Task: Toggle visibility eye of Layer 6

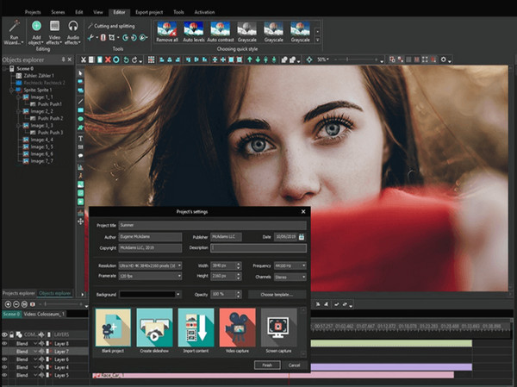Action: coord(4,359)
